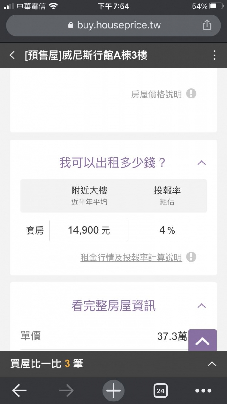Tap the 我可以出租多少錢 section heading
Screen dimensions: 227x404
click(x=113, y=163)
